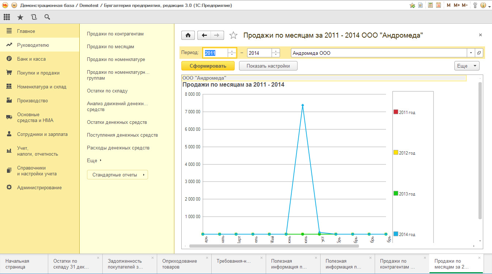492x274 pixels.
Task: Open Справочники и настройки учета section
Action: click(x=39, y=171)
